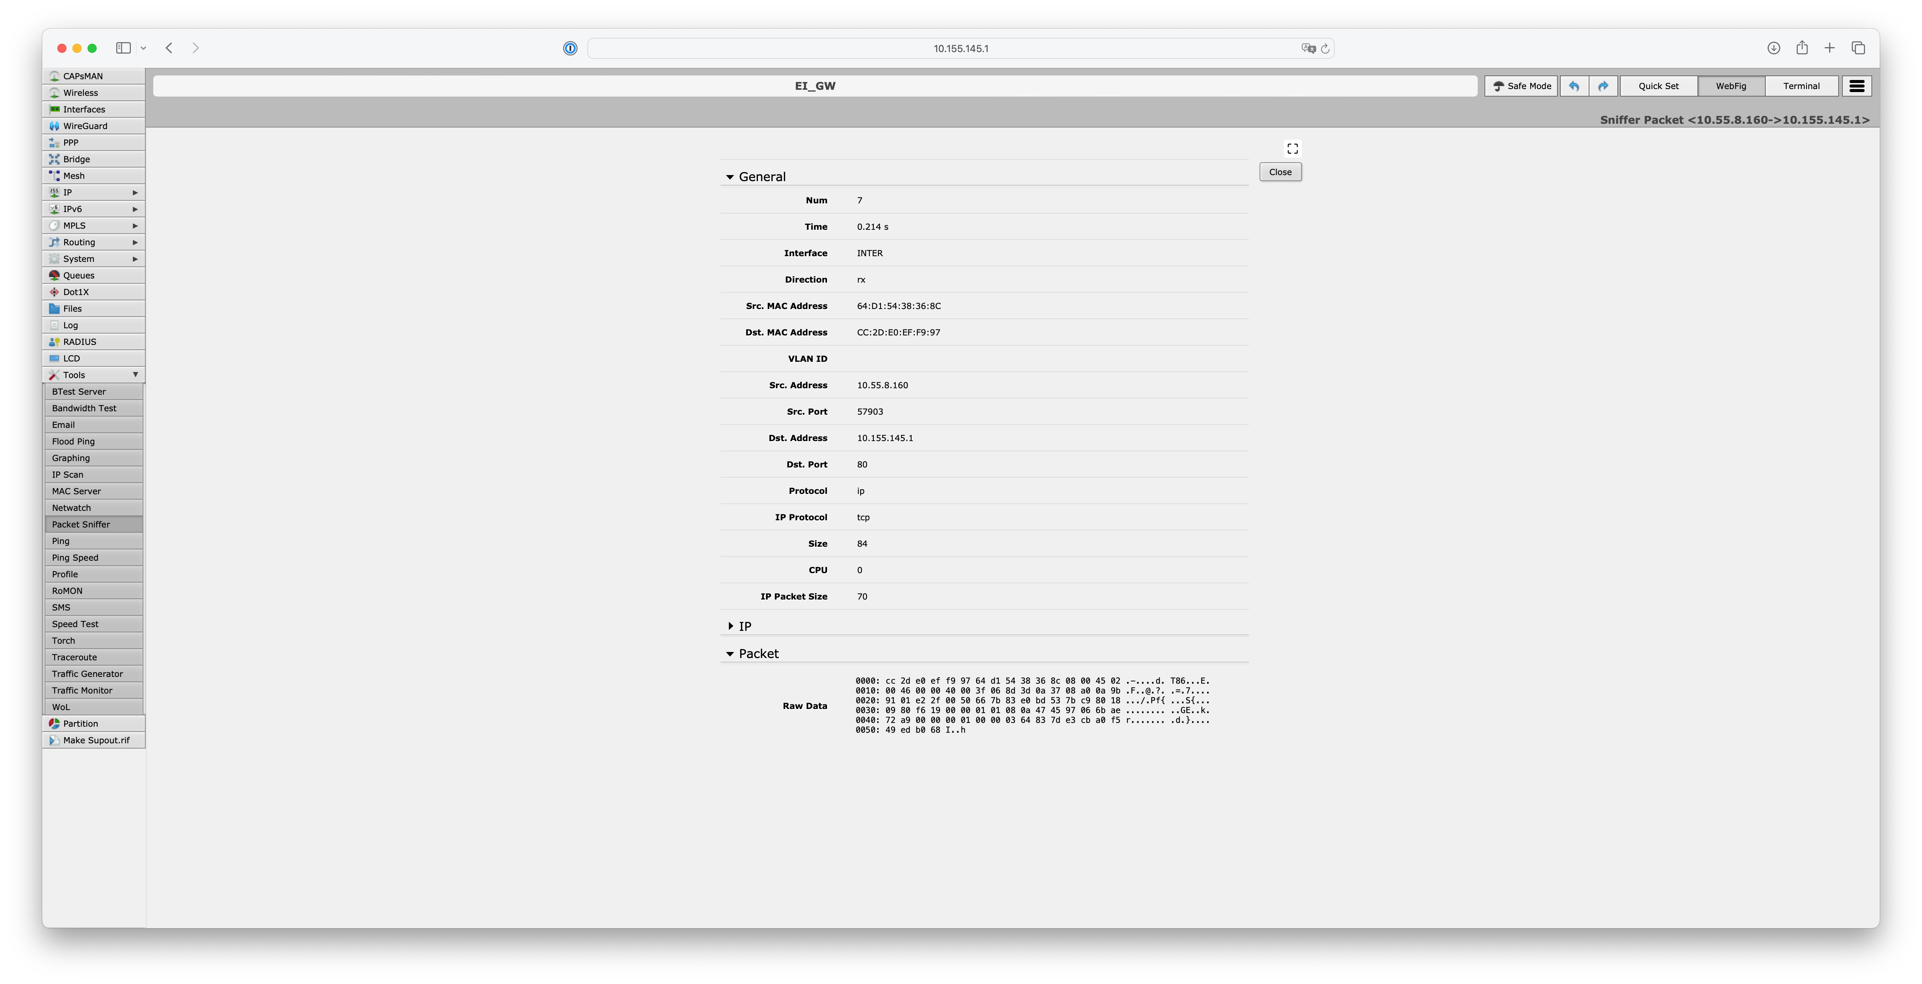Expand the packet view to fullscreen
This screenshot has width=1922, height=984.
[1292, 148]
